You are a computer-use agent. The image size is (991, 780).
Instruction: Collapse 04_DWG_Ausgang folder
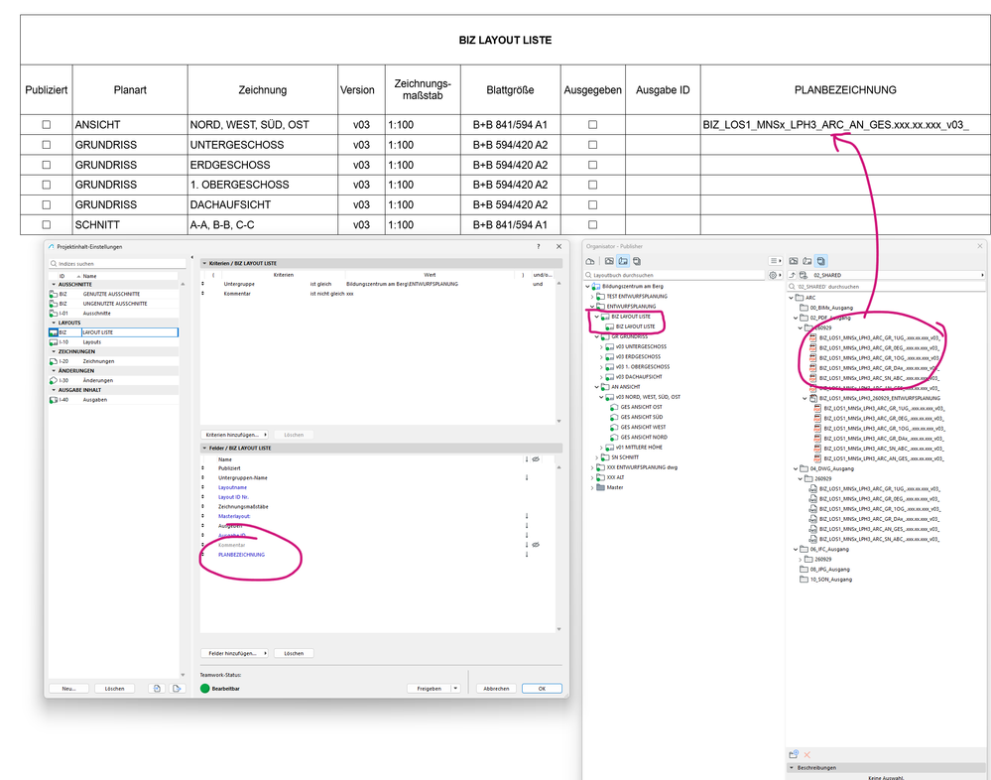click(x=796, y=469)
